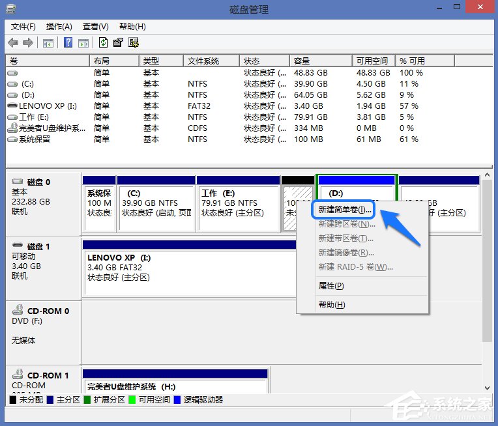
Task: Click the disk settings wizard toolbar icon
Action: coord(134,42)
